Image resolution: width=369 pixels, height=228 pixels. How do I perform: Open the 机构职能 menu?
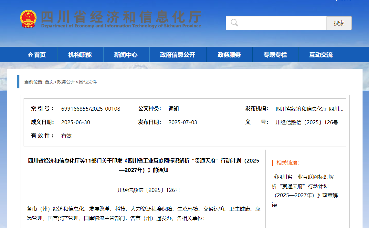click(80, 55)
